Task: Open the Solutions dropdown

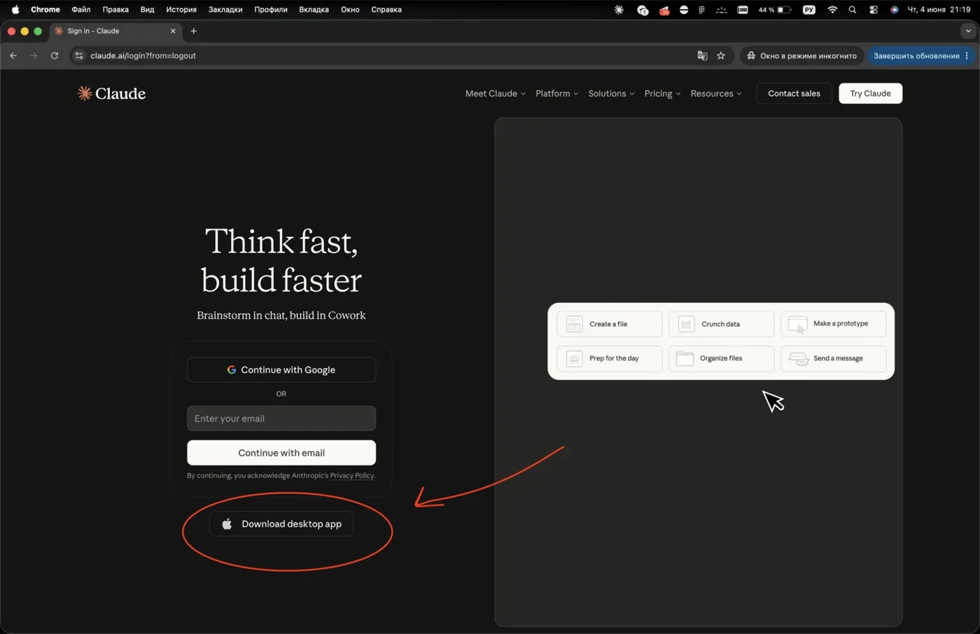Action: point(612,93)
